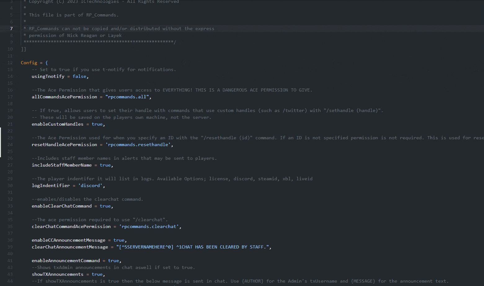484x286 pixels.
Task: Click the "true" value of enableCCAnnouncementMessage
Action: 119,240
